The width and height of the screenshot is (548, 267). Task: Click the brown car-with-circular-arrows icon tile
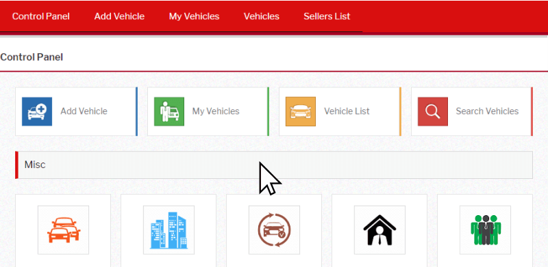[275, 230]
